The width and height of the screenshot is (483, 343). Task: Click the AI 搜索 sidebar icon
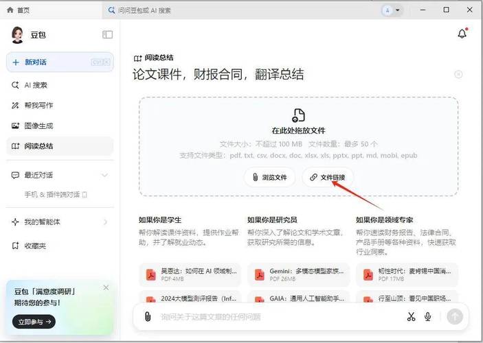pos(15,85)
